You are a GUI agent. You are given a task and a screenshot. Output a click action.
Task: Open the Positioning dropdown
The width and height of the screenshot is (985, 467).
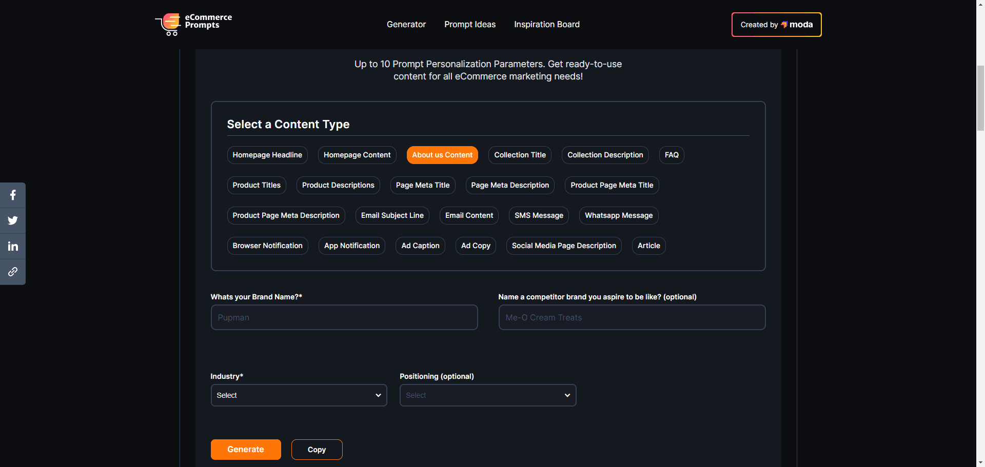click(x=488, y=395)
